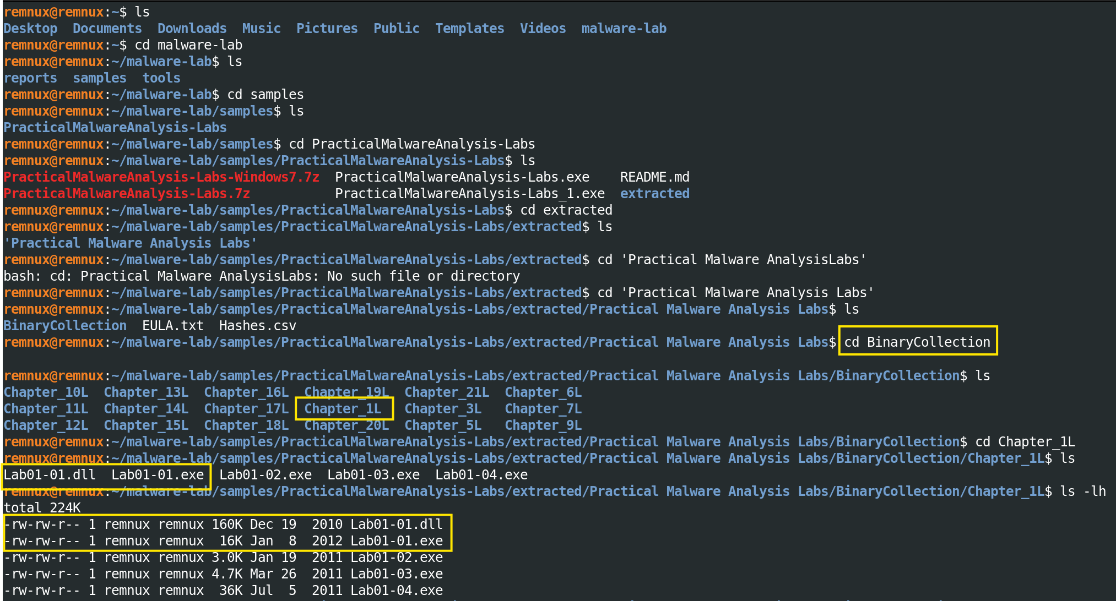Screen dimensions: 1116x601
Task: Click the ls -lh command text
Action: click(x=1083, y=491)
